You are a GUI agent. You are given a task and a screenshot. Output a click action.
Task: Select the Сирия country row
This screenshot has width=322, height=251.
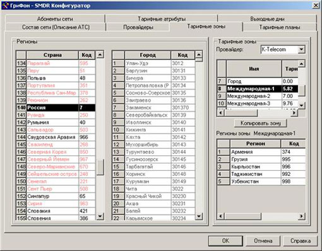56,204
